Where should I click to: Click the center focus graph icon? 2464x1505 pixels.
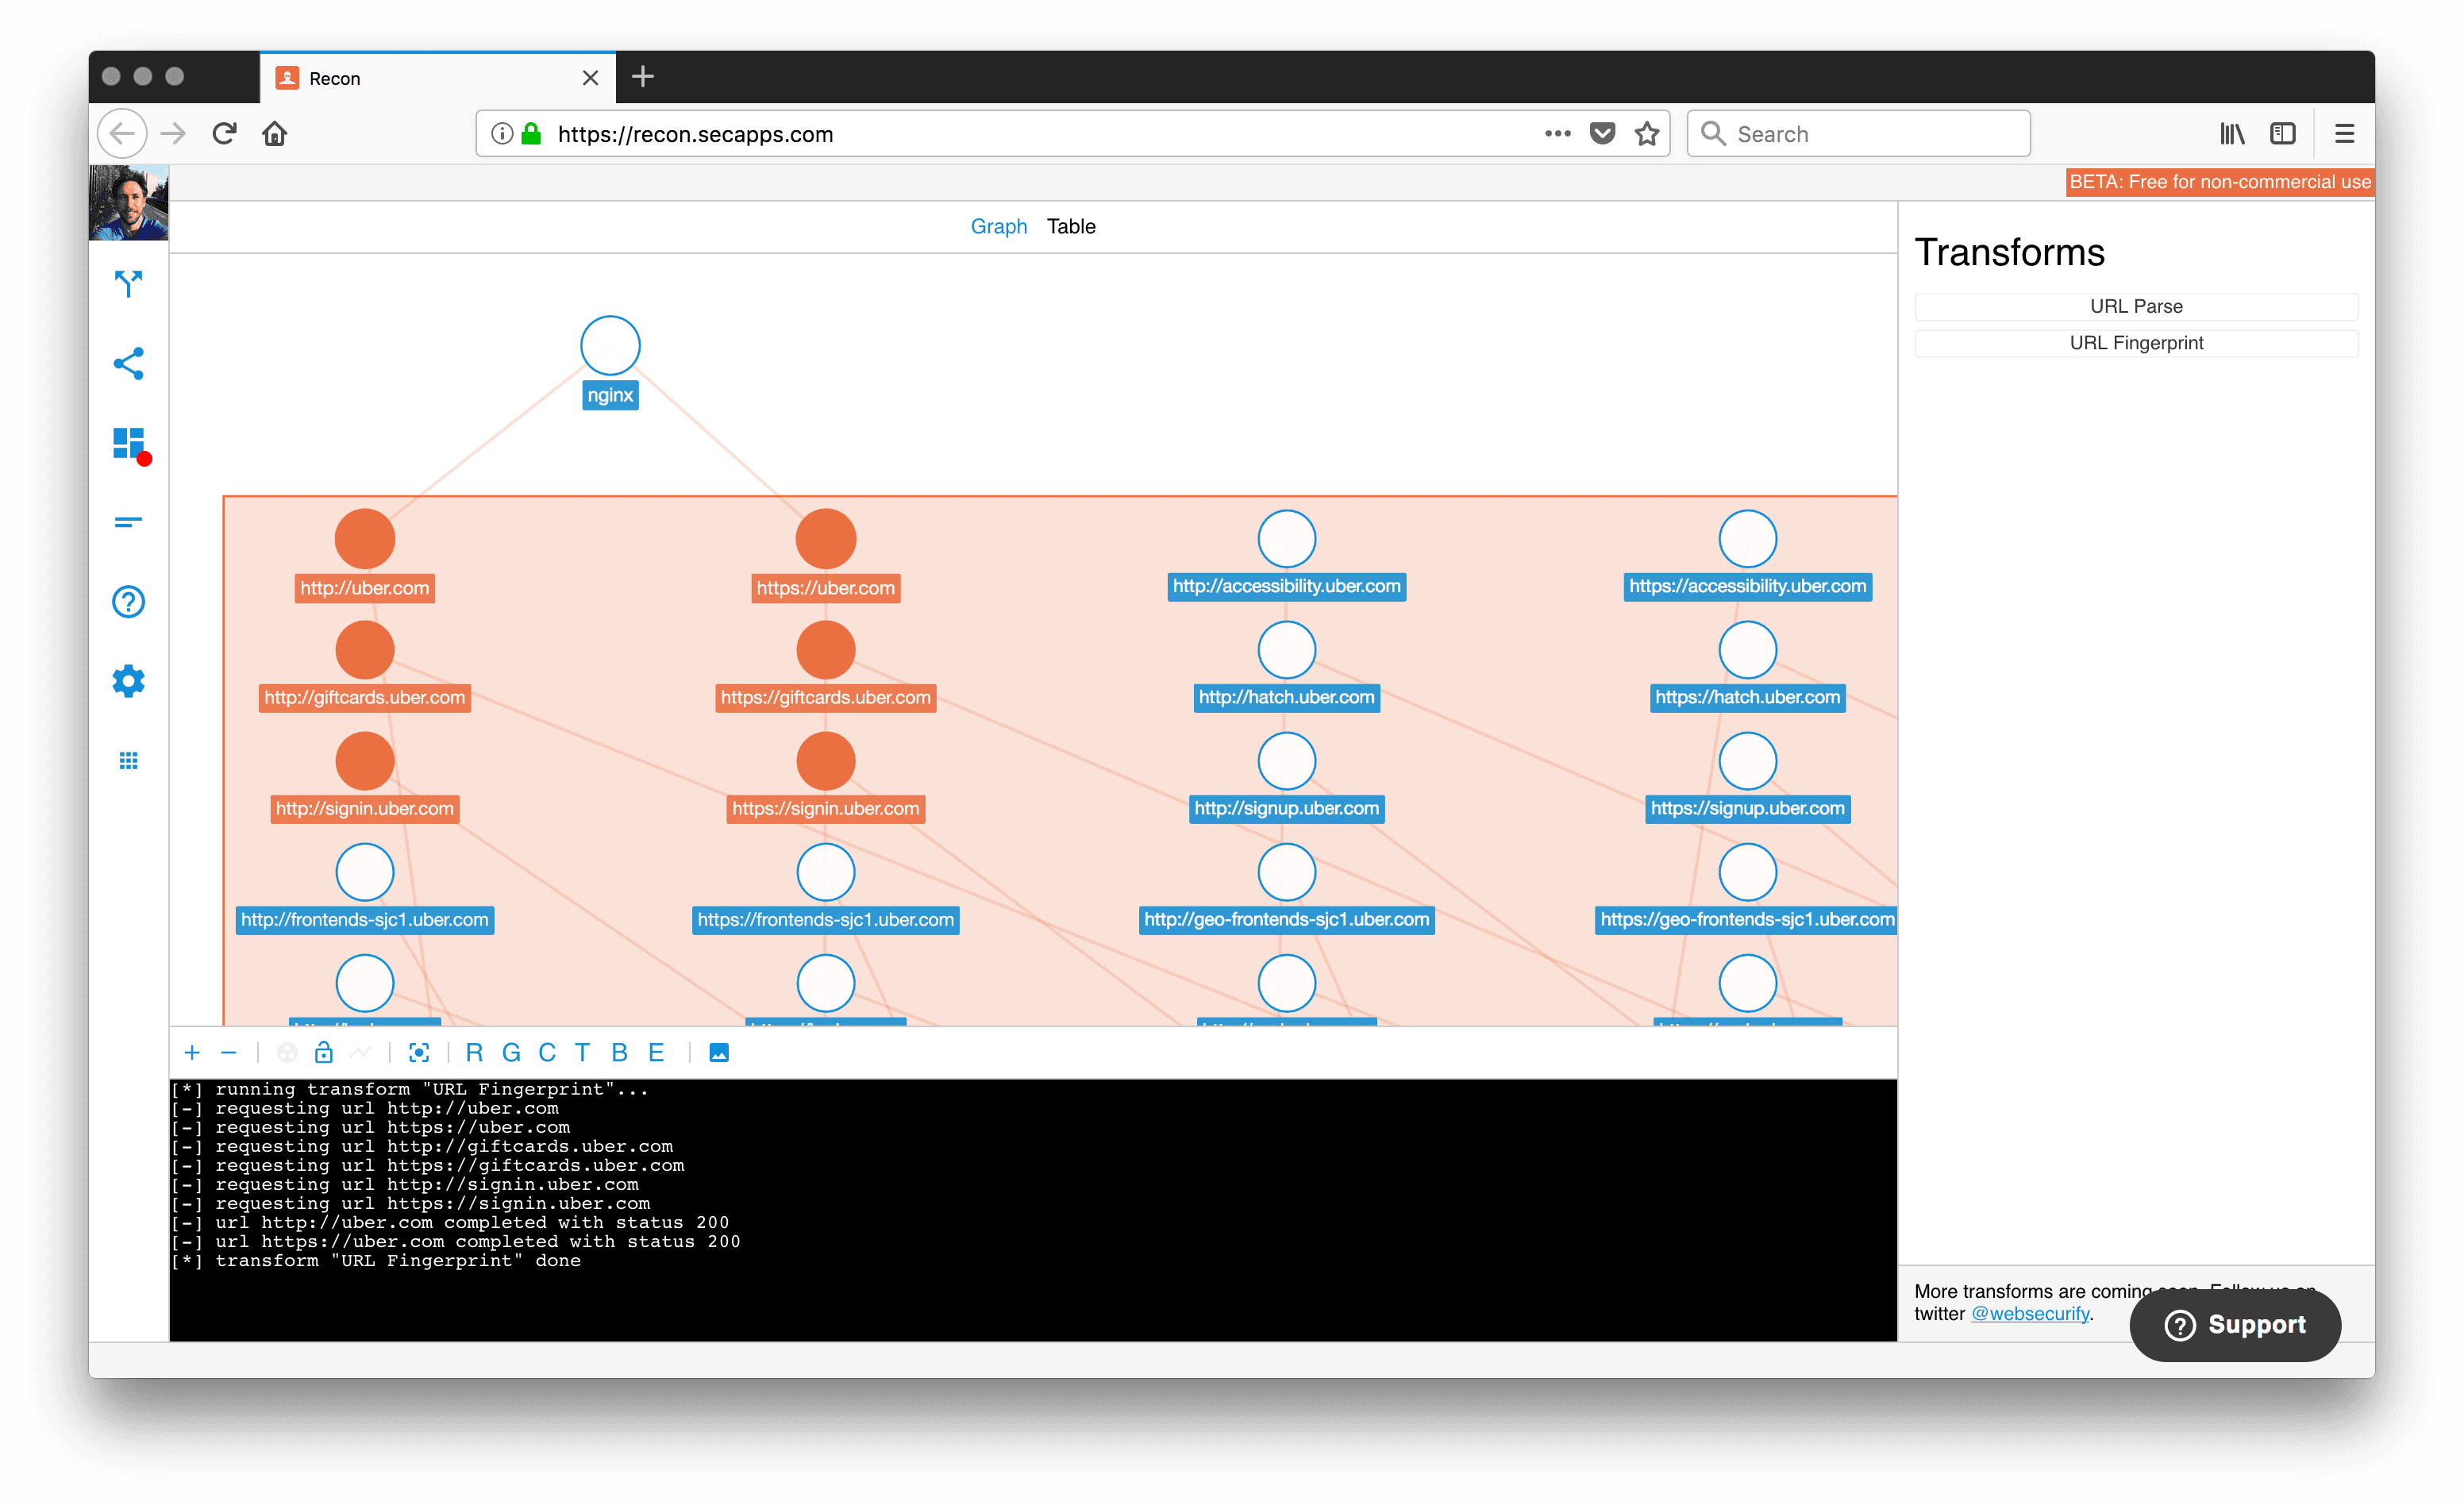(419, 1052)
